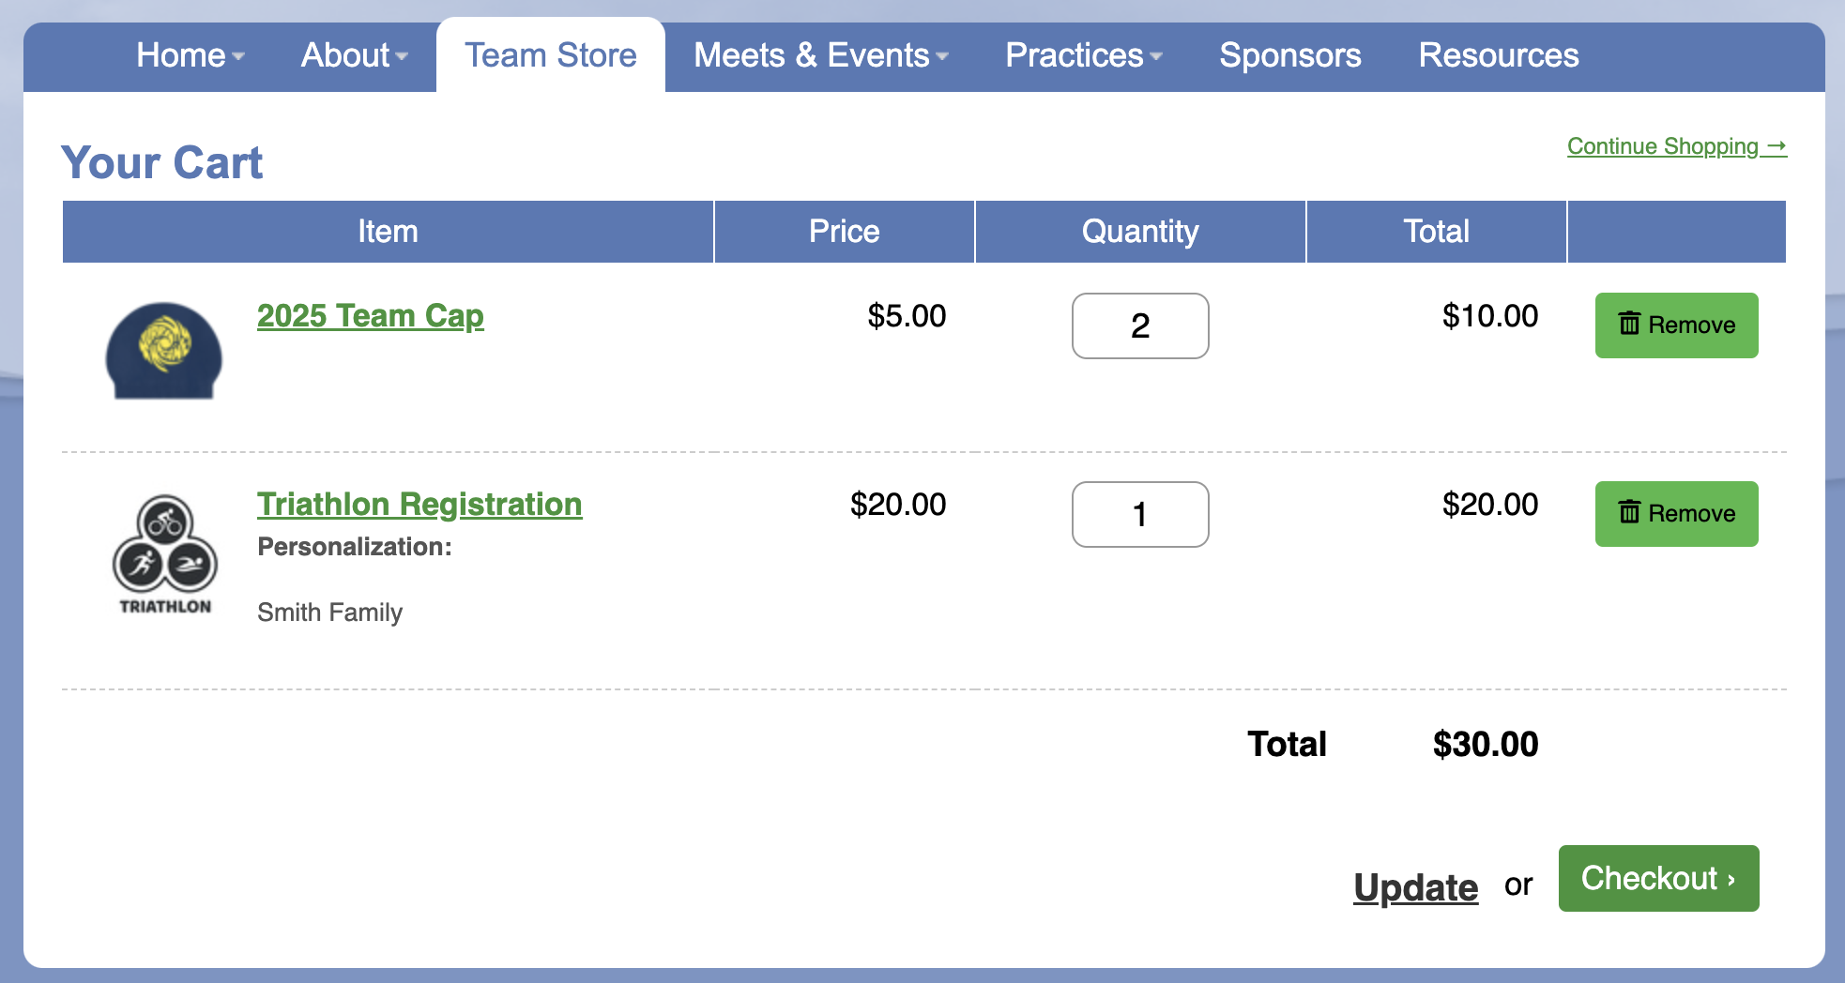Follow the Continue Shopping link
Image resolution: width=1845 pixels, height=983 pixels.
point(1677,146)
